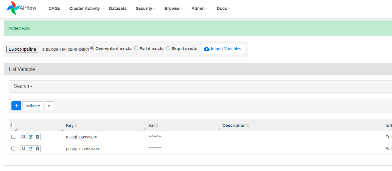Tick the mssql_password row checkbox
The height and width of the screenshot is (171, 392).
(13, 137)
